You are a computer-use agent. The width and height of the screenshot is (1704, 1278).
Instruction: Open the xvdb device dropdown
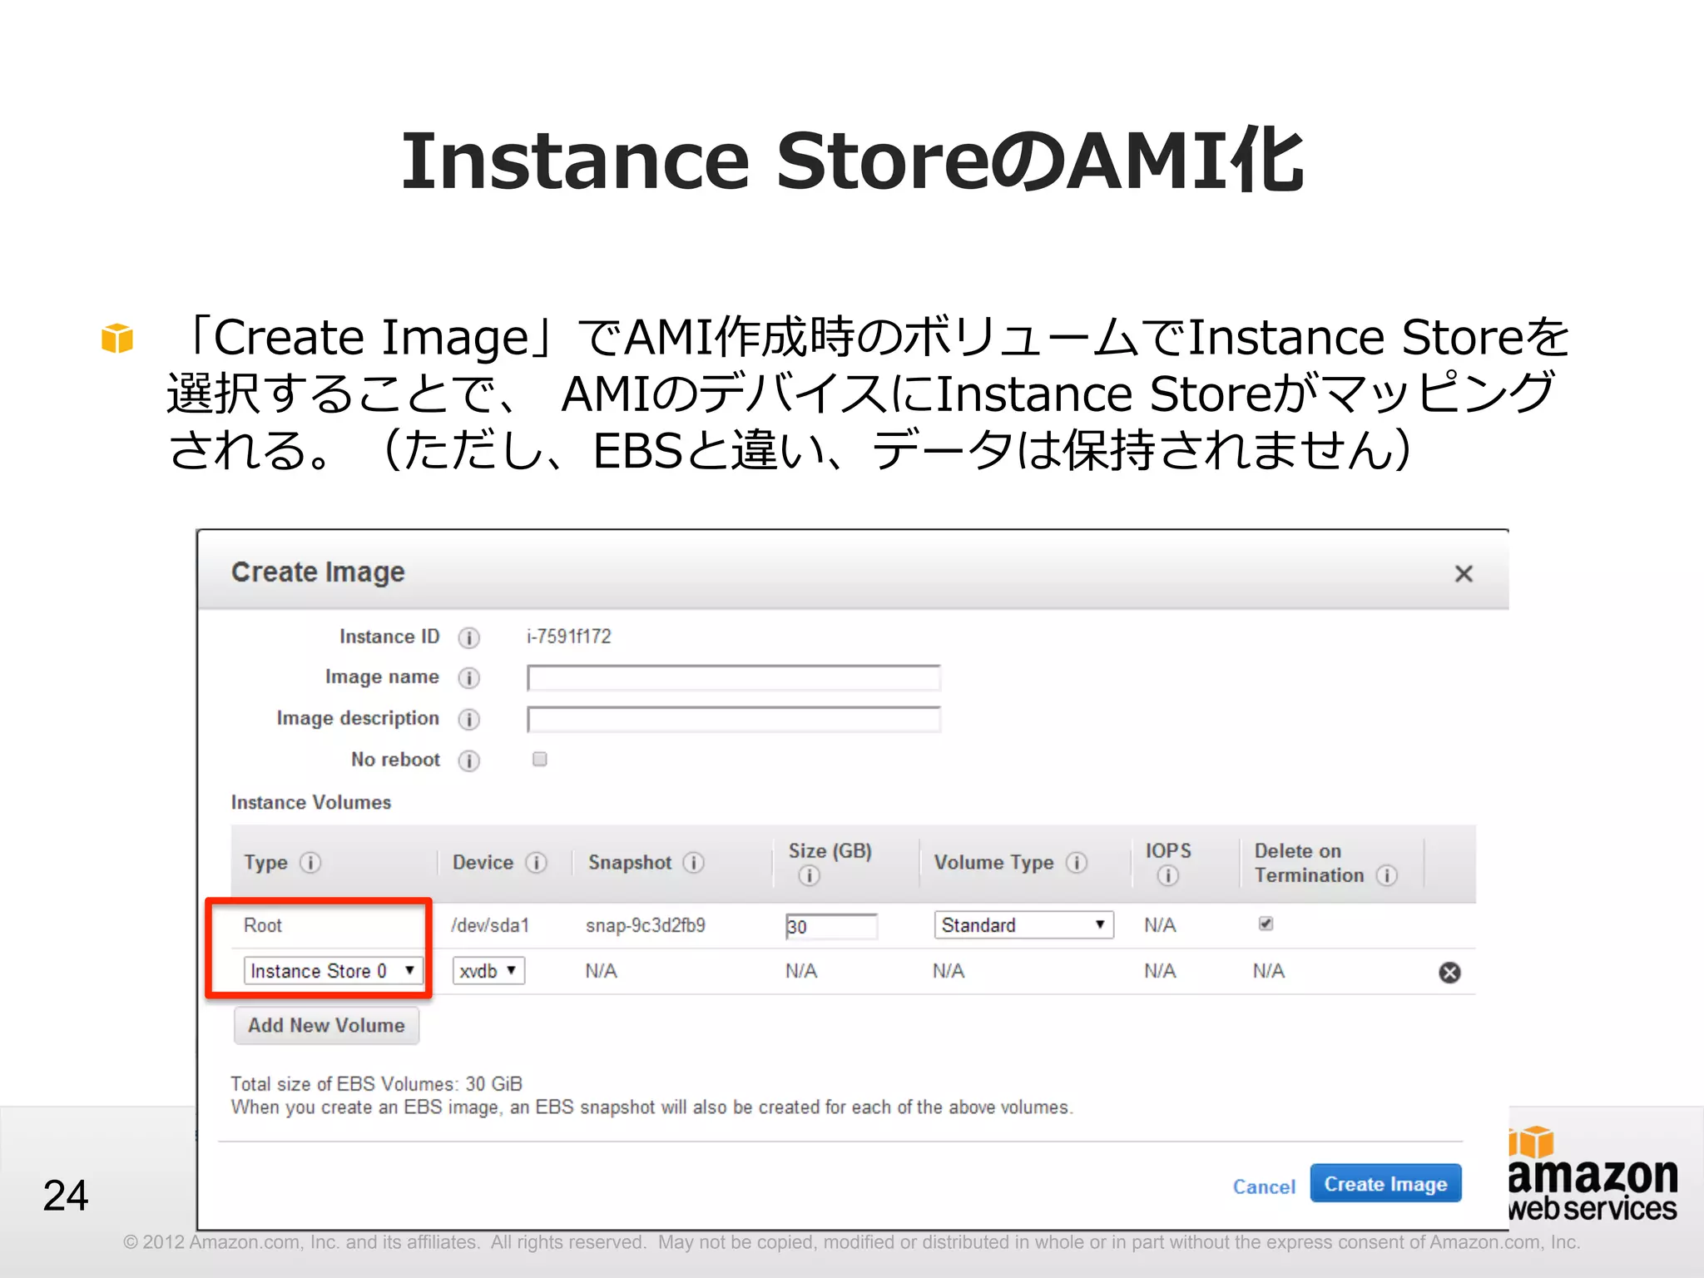coord(488,971)
